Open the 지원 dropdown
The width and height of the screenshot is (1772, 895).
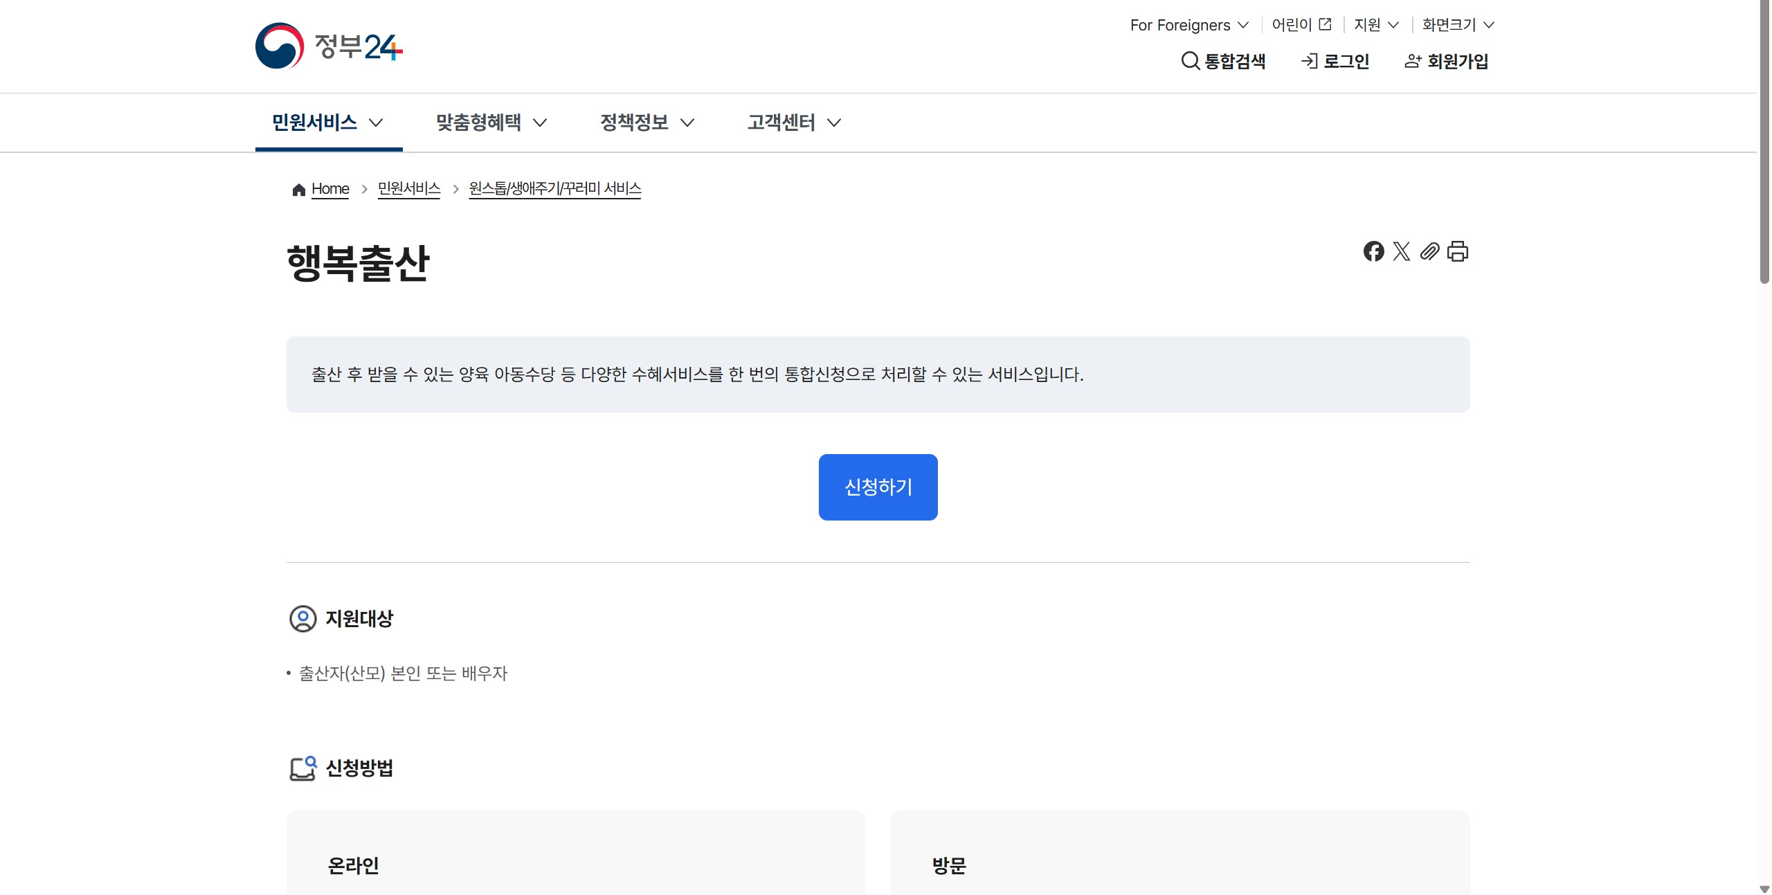[x=1376, y=25]
